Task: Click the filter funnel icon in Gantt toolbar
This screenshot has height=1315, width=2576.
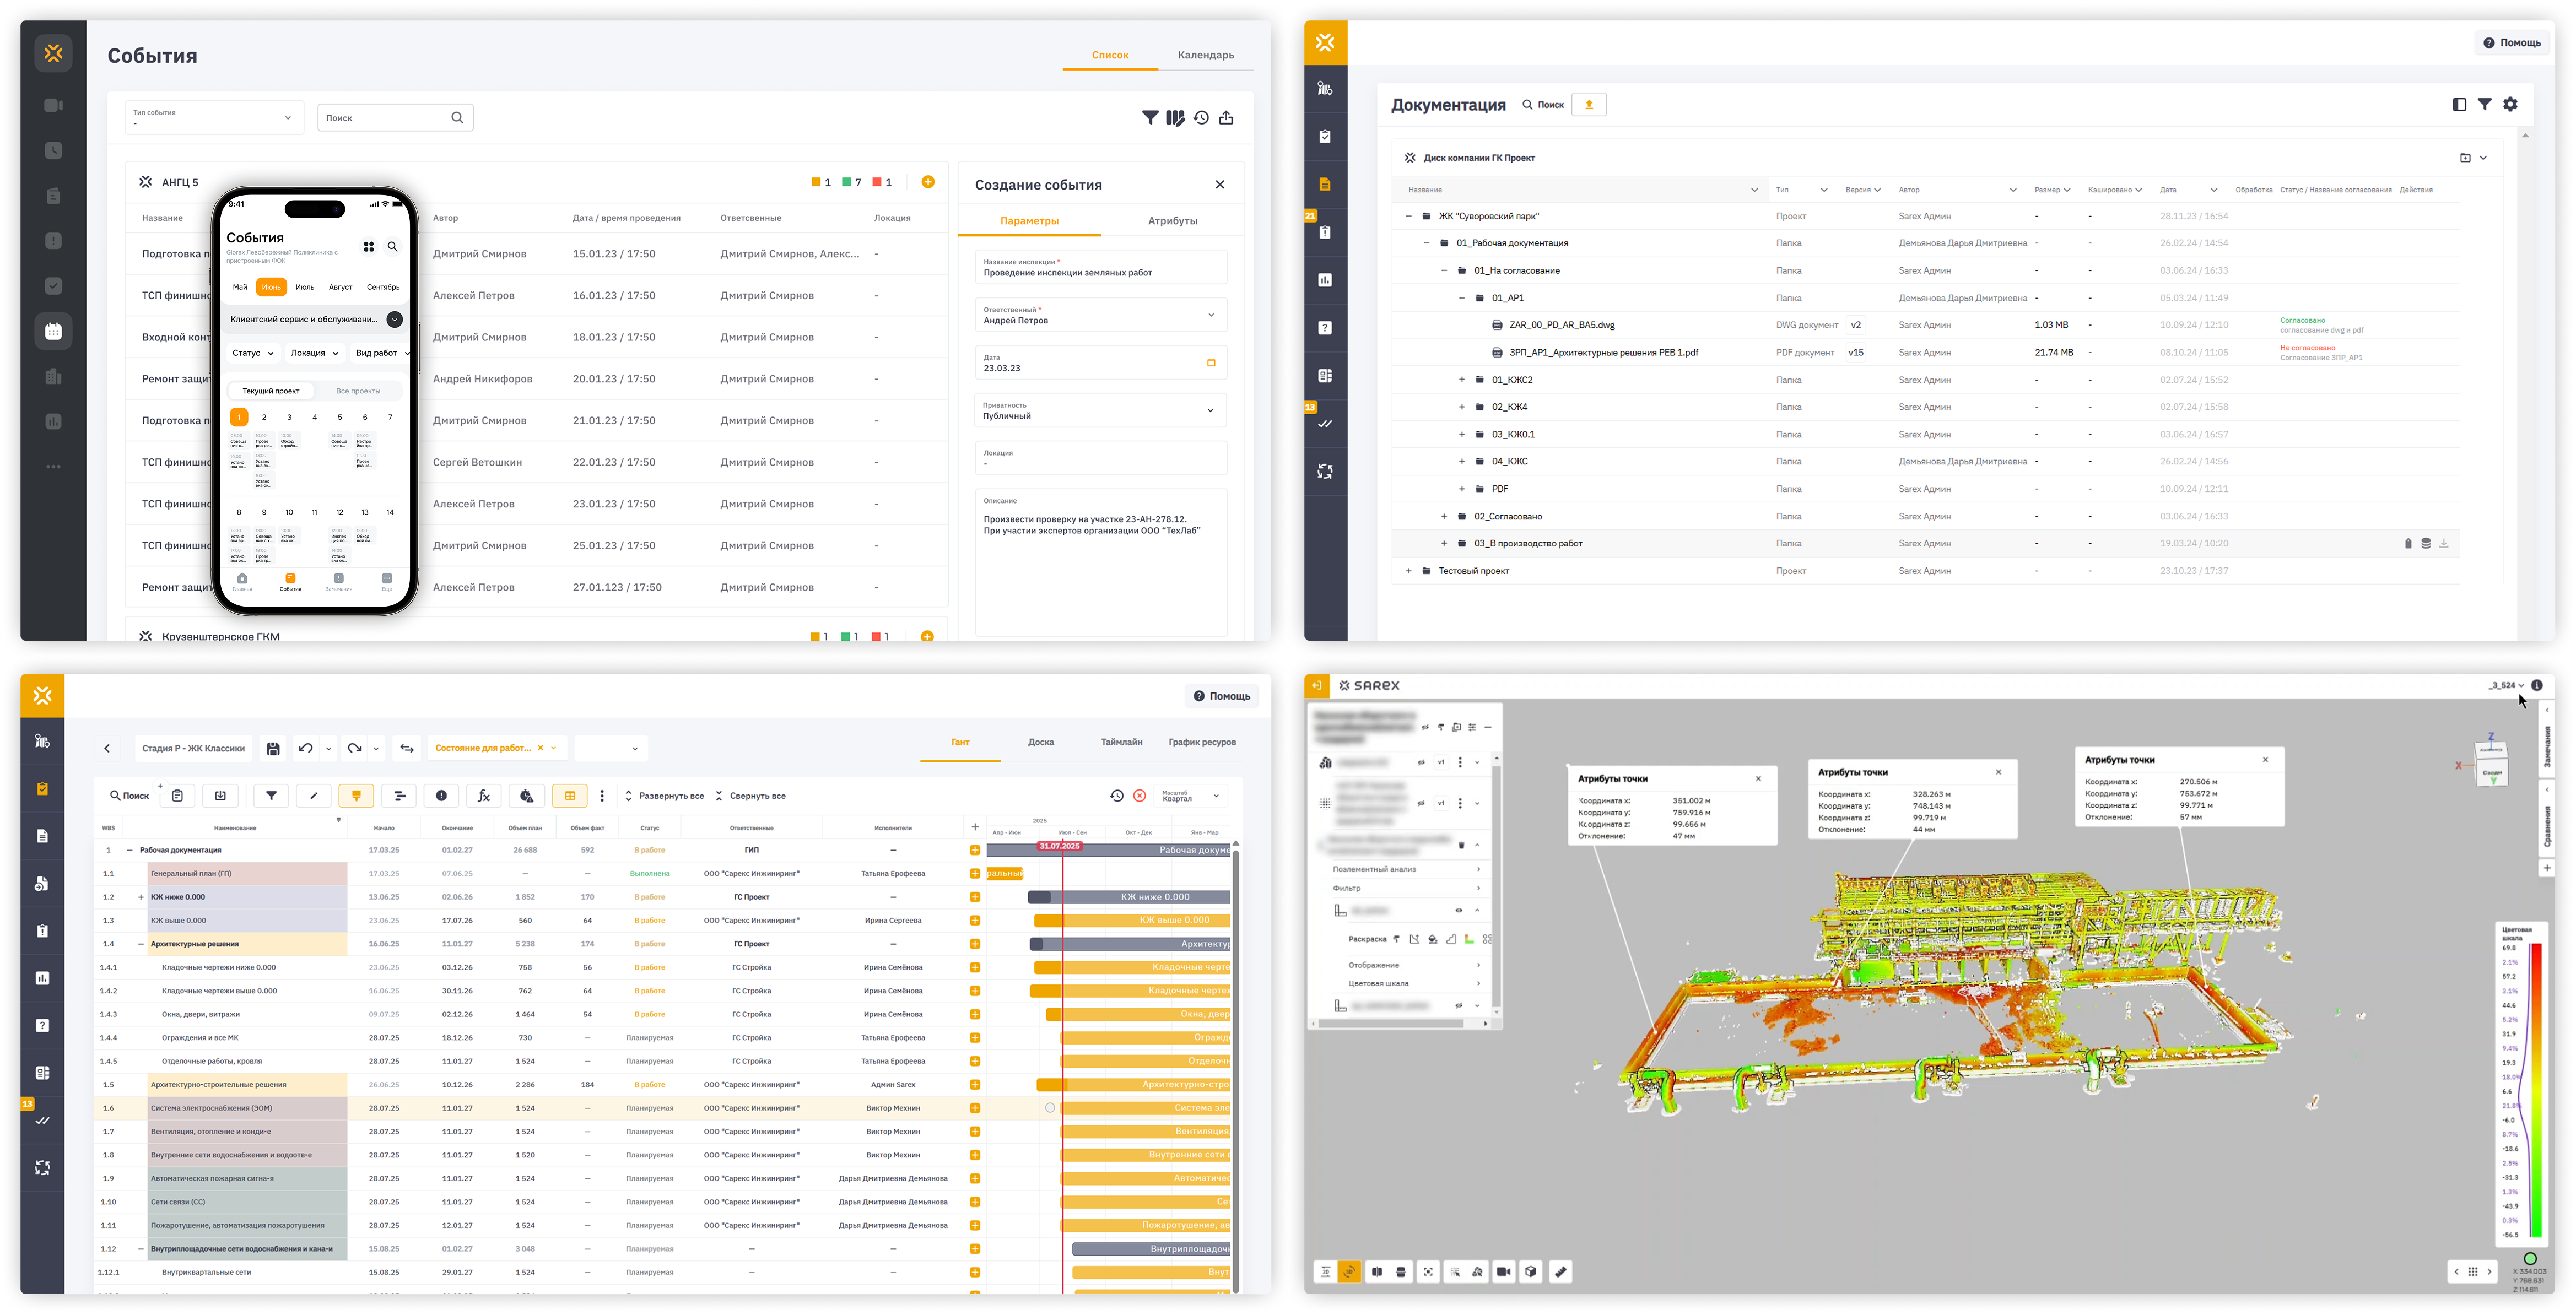Action: (271, 796)
